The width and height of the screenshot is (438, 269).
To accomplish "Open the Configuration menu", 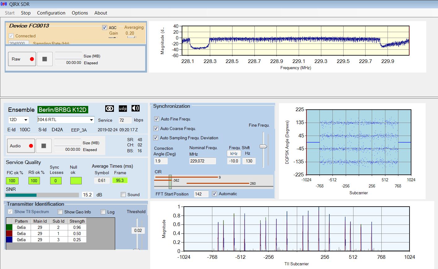I will [51, 13].
